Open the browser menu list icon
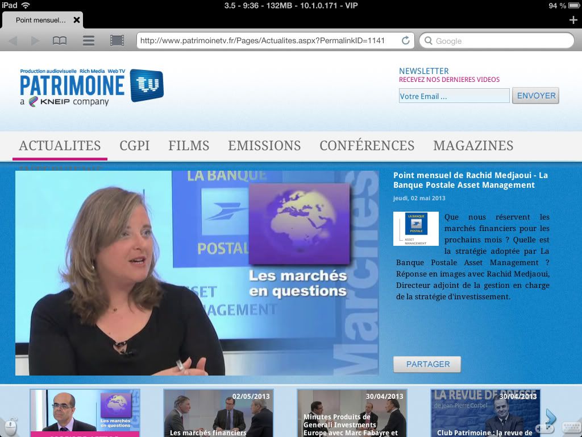This screenshot has width=582, height=437. (88, 40)
